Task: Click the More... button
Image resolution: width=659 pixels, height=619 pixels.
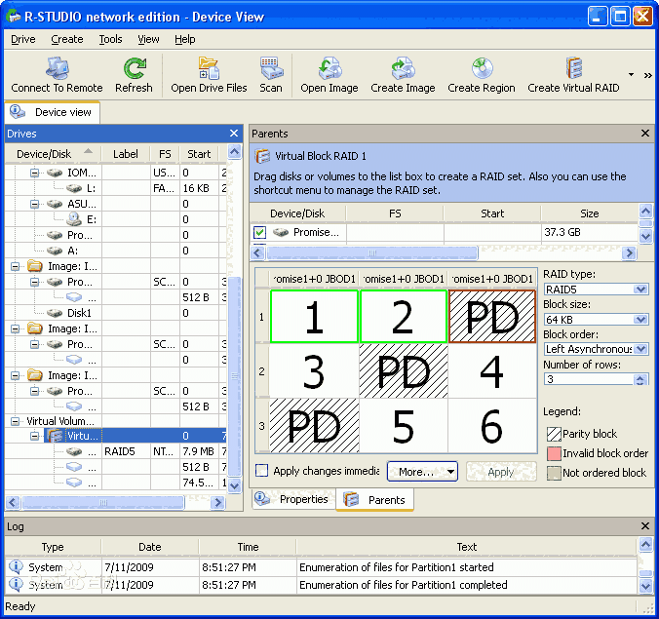Action: [422, 472]
